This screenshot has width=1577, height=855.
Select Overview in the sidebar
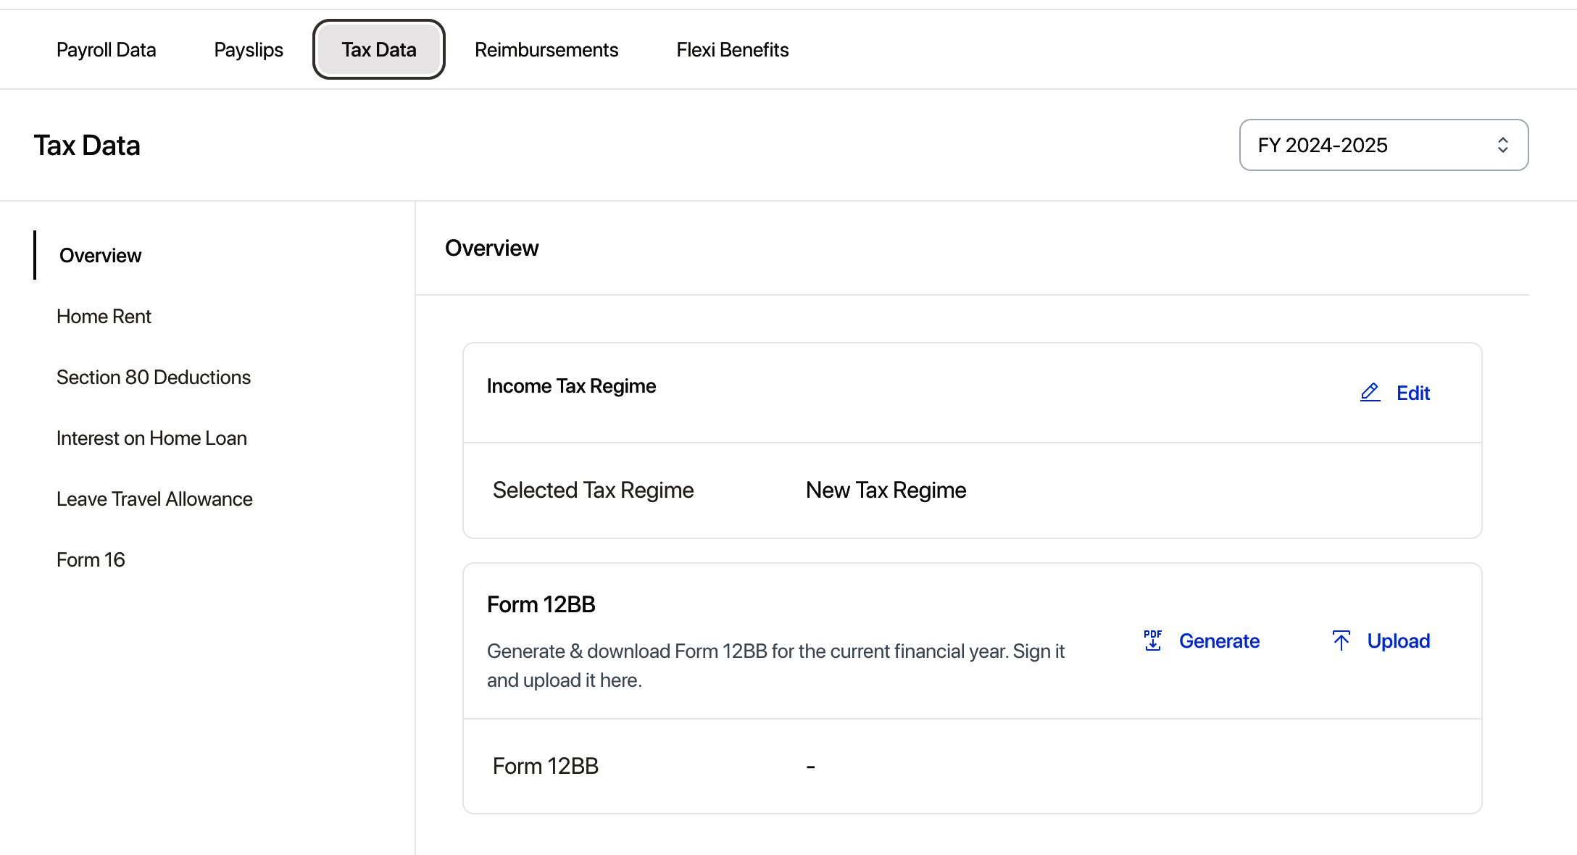tap(100, 255)
